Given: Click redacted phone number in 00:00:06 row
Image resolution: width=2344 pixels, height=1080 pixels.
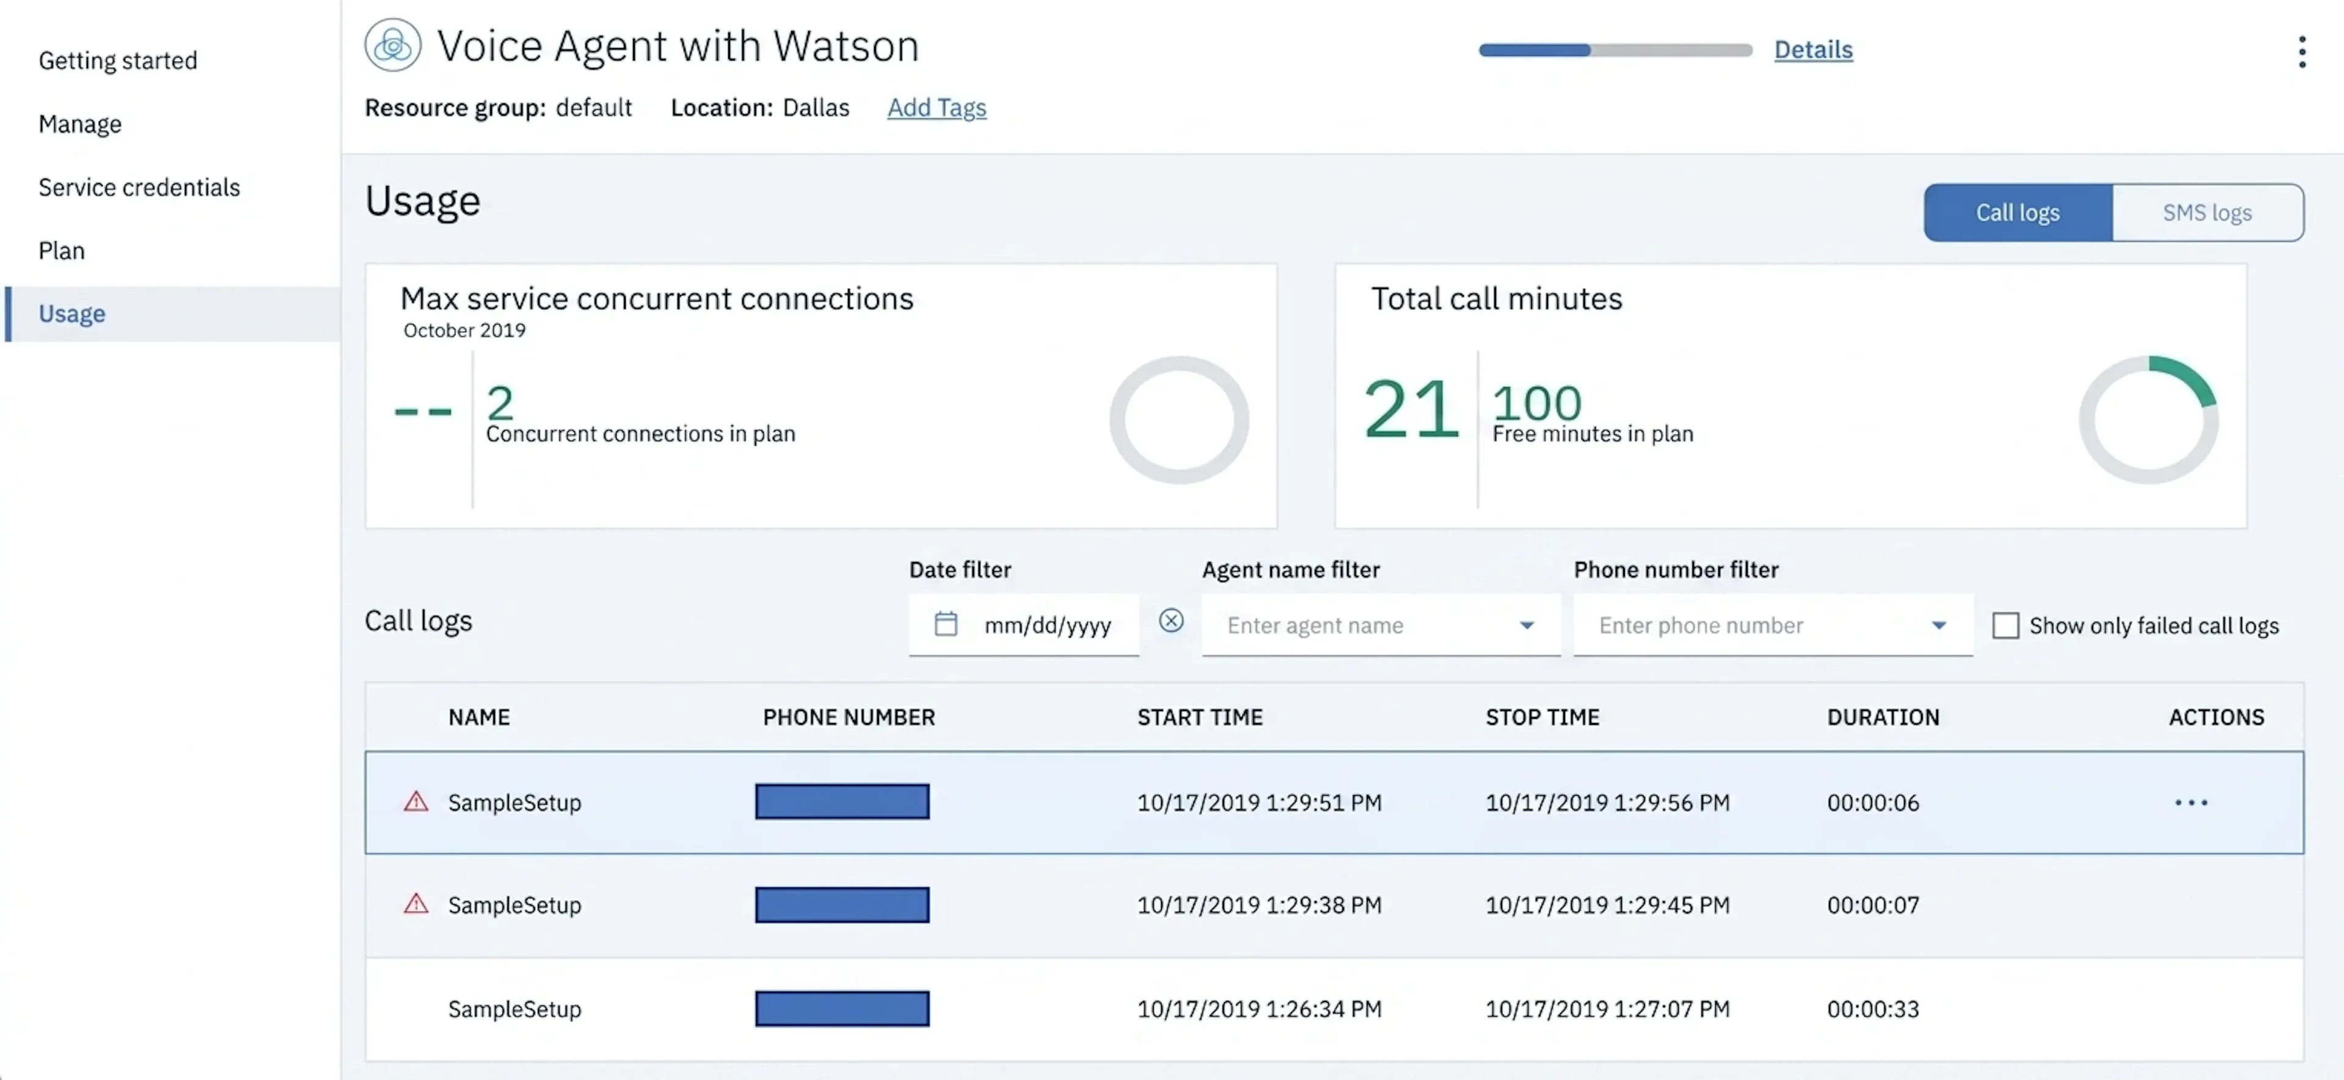Looking at the screenshot, I should click(x=842, y=802).
